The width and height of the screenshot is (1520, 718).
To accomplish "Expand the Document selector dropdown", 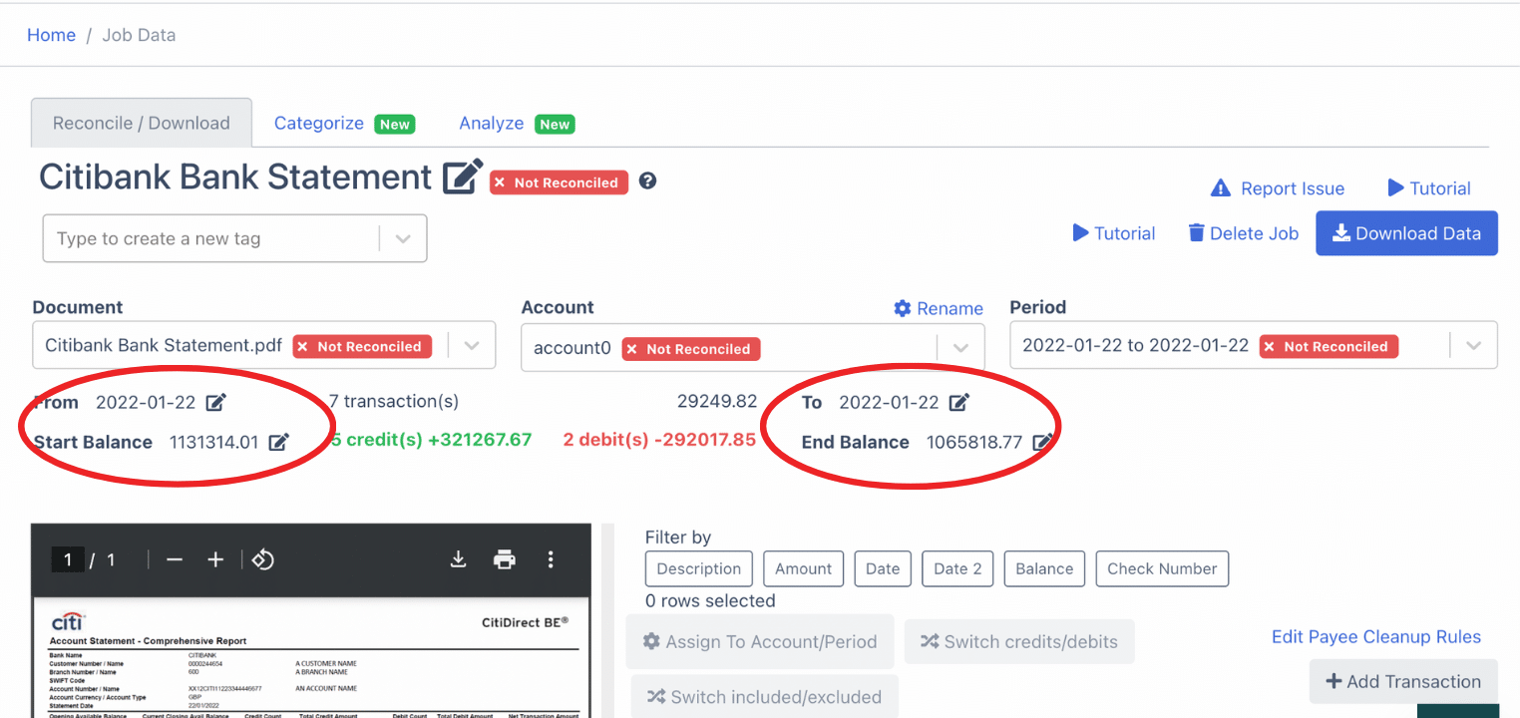I will click(x=471, y=345).
